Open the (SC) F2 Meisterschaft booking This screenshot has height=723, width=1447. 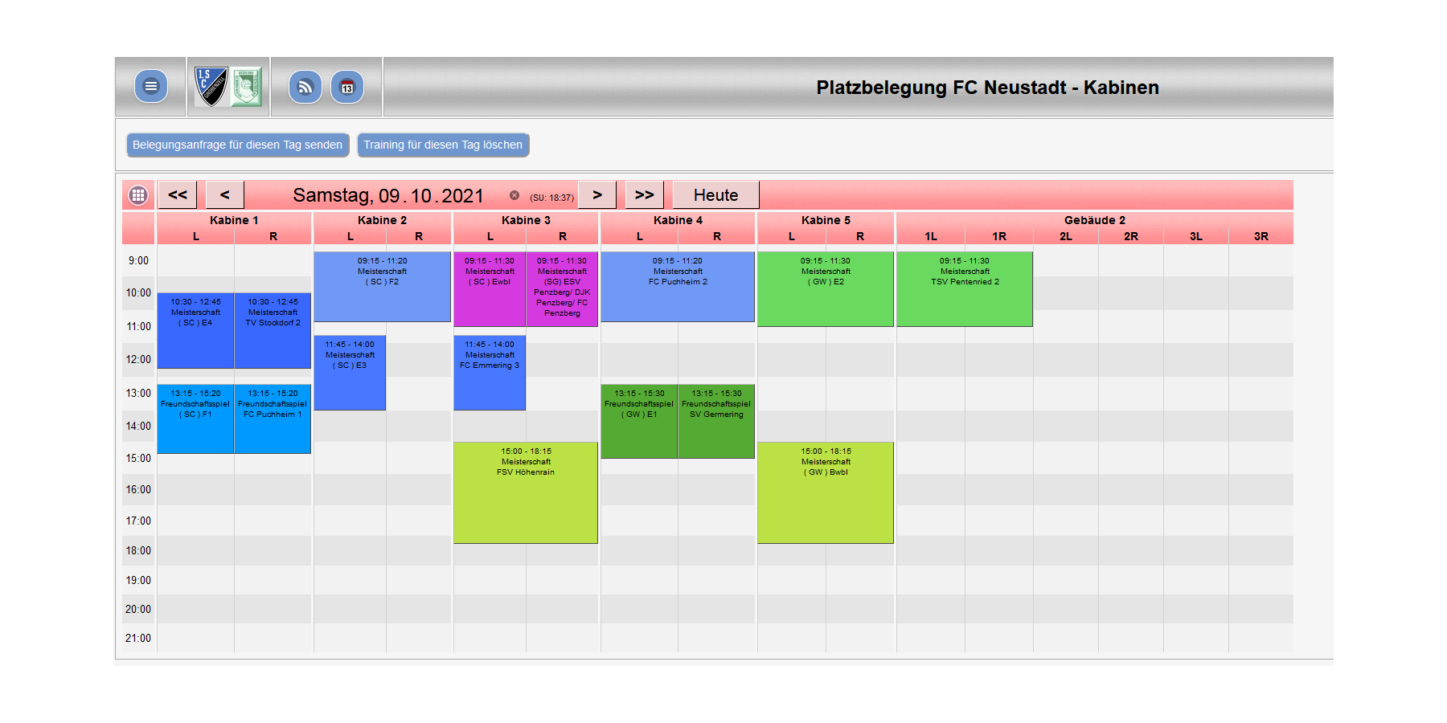(382, 287)
